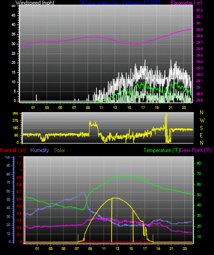Click the Windspeed (mph) axis title
Screen dimensions: 214x255
click(x=34, y=3)
